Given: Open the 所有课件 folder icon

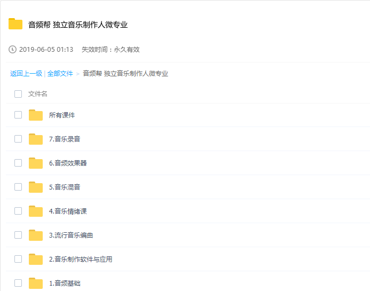Looking at the screenshot, I should 36,115.
